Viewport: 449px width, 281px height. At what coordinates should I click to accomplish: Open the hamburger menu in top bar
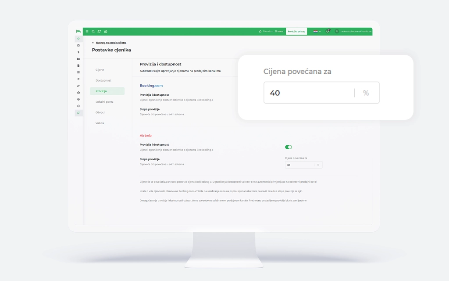(x=87, y=32)
